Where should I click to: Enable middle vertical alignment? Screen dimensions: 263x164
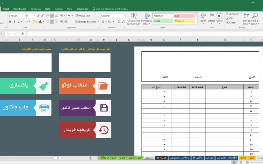[52, 16]
